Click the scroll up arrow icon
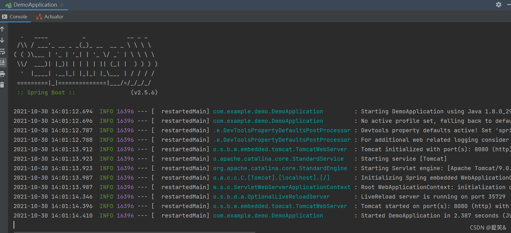Viewport: 511px width, 233px height. (x=2, y=29)
